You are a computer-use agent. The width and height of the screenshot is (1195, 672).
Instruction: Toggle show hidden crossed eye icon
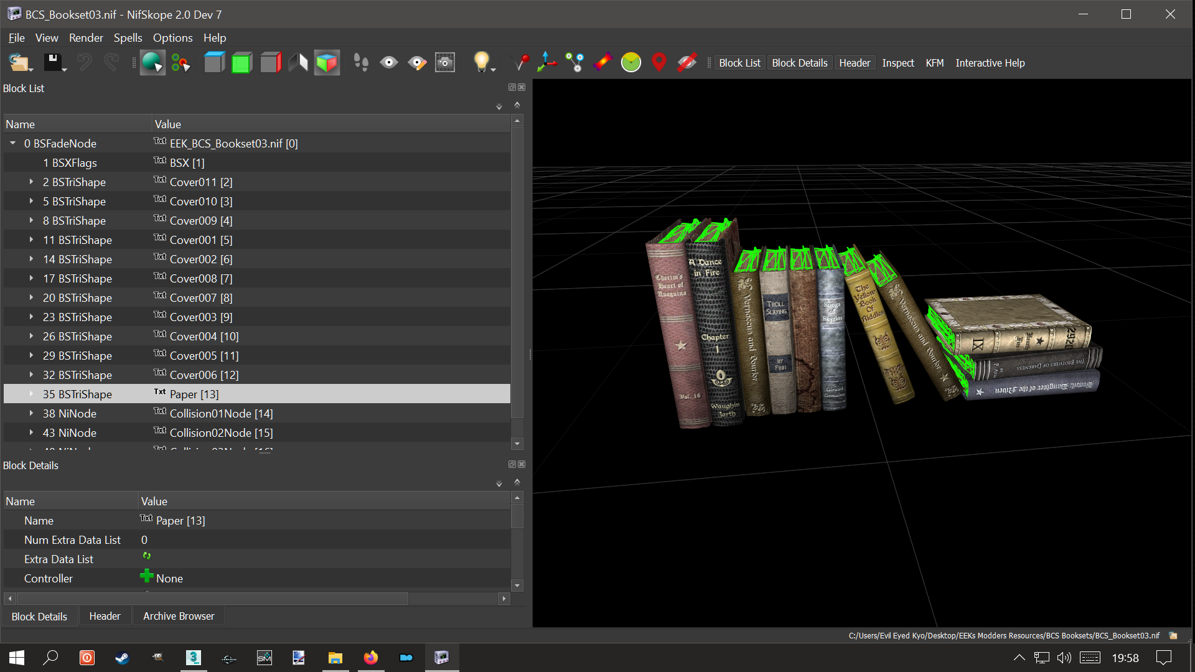pyautogui.click(x=687, y=63)
